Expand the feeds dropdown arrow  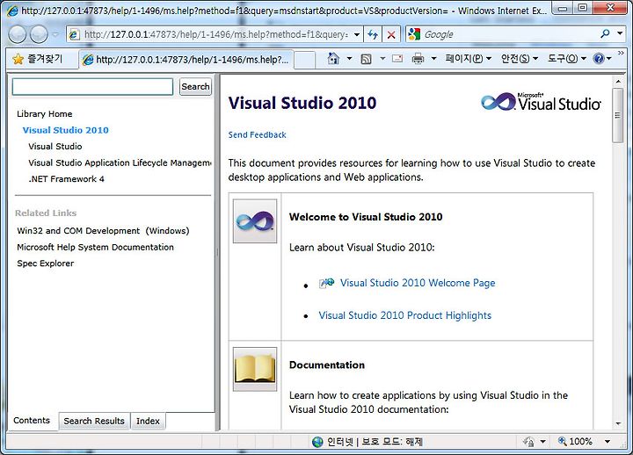point(382,59)
